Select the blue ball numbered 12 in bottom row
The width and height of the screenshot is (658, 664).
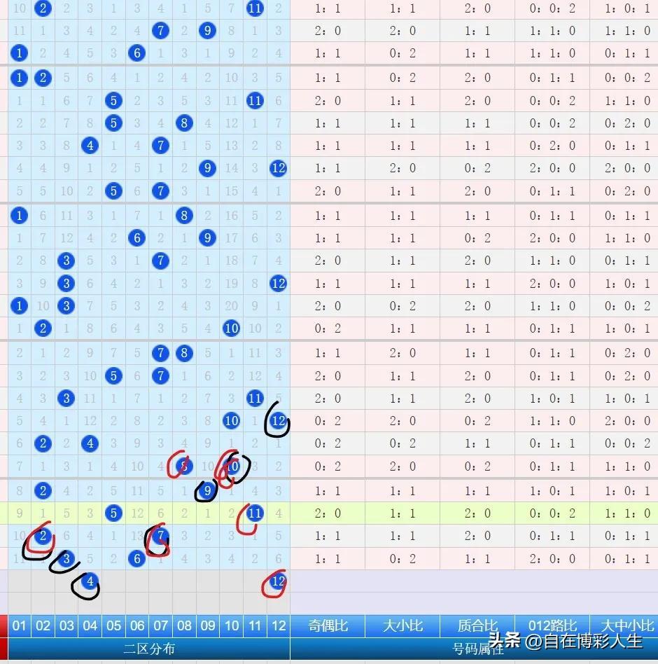279,581
